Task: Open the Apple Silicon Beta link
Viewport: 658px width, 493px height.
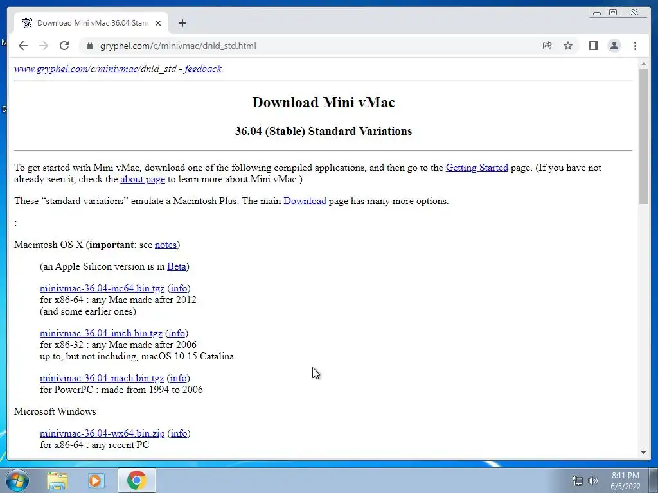Action: pyautogui.click(x=177, y=266)
